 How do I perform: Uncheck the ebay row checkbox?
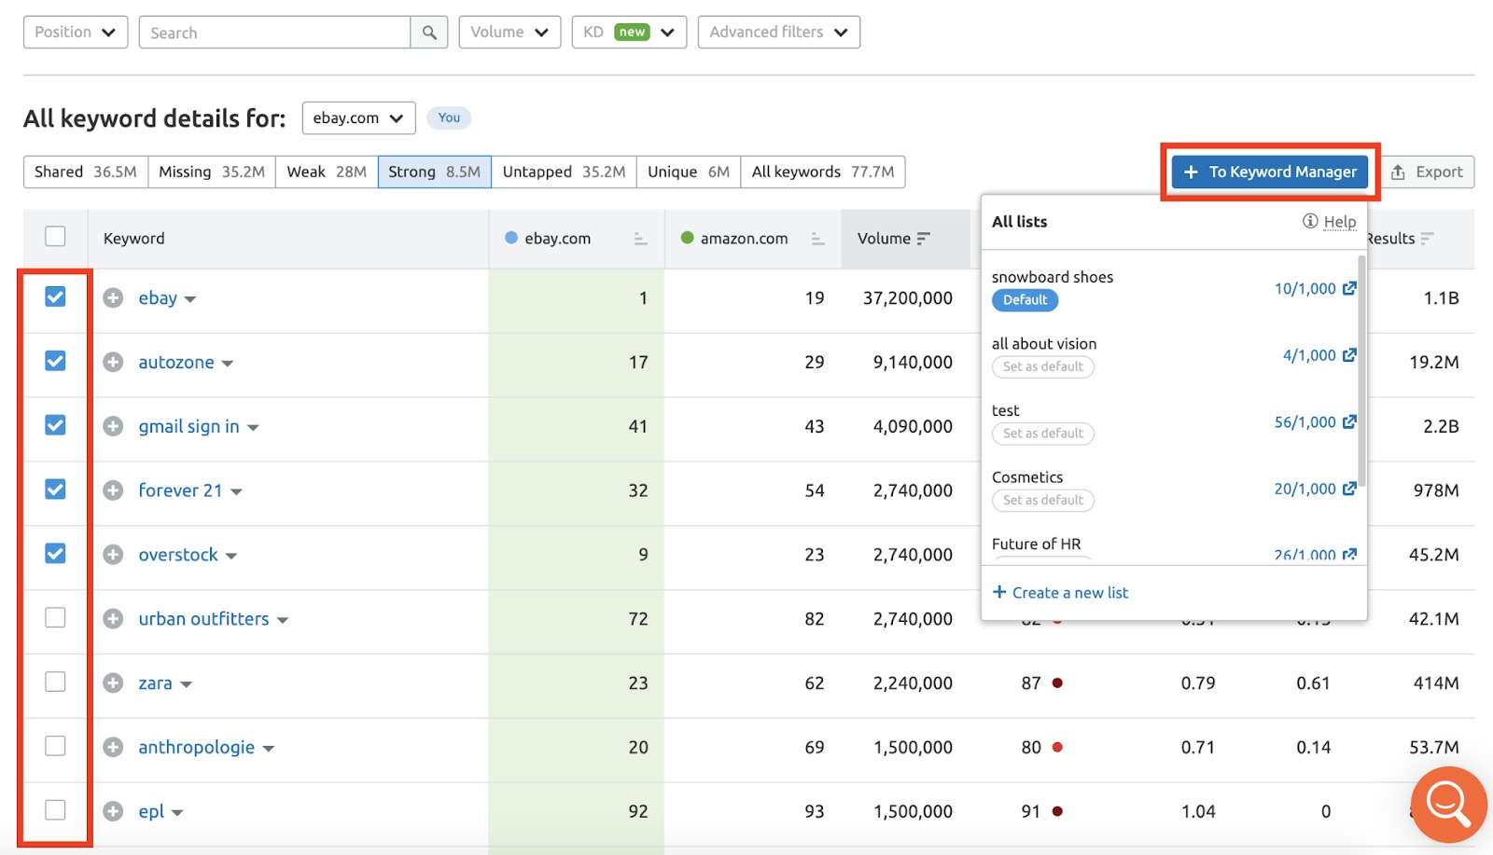pyautogui.click(x=55, y=297)
